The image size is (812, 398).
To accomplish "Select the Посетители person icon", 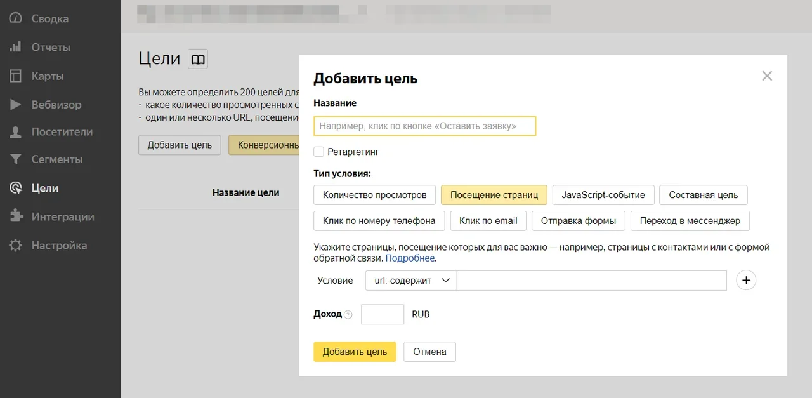I will pyautogui.click(x=16, y=132).
